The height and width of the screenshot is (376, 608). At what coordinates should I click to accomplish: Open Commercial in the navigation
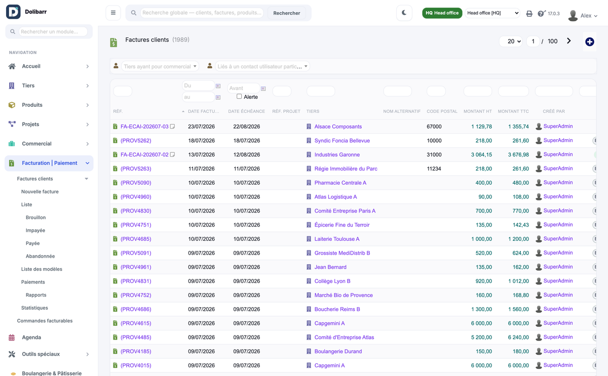[36, 144]
